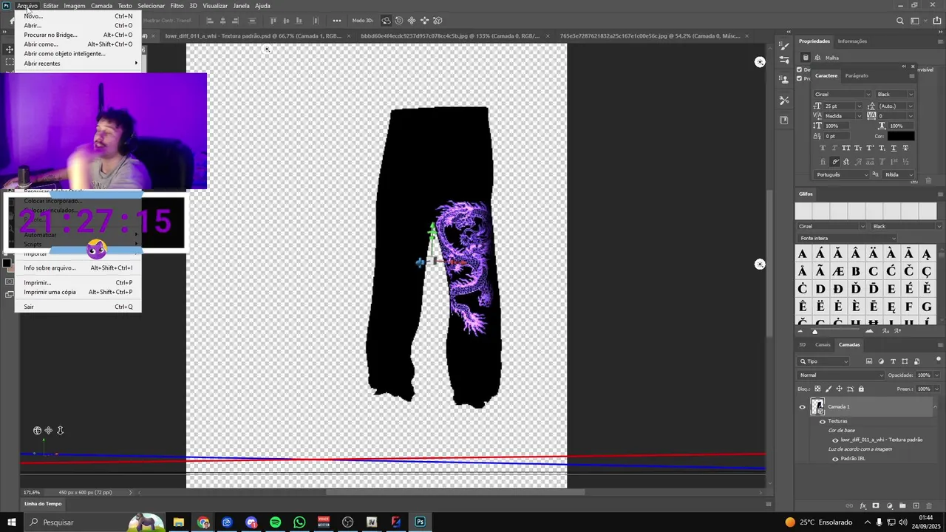
Task: Open the Medida kerning dropdown
Action: tap(859, 116)
